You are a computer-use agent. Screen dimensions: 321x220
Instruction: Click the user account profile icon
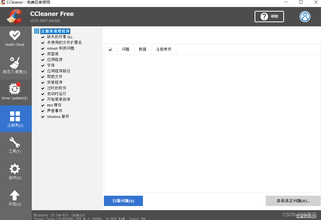tap(305, 17)
